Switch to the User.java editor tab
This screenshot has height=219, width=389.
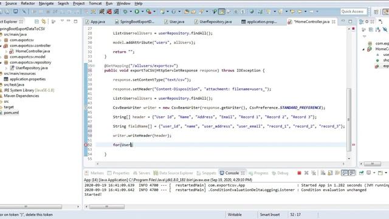(x=174, y=22)
